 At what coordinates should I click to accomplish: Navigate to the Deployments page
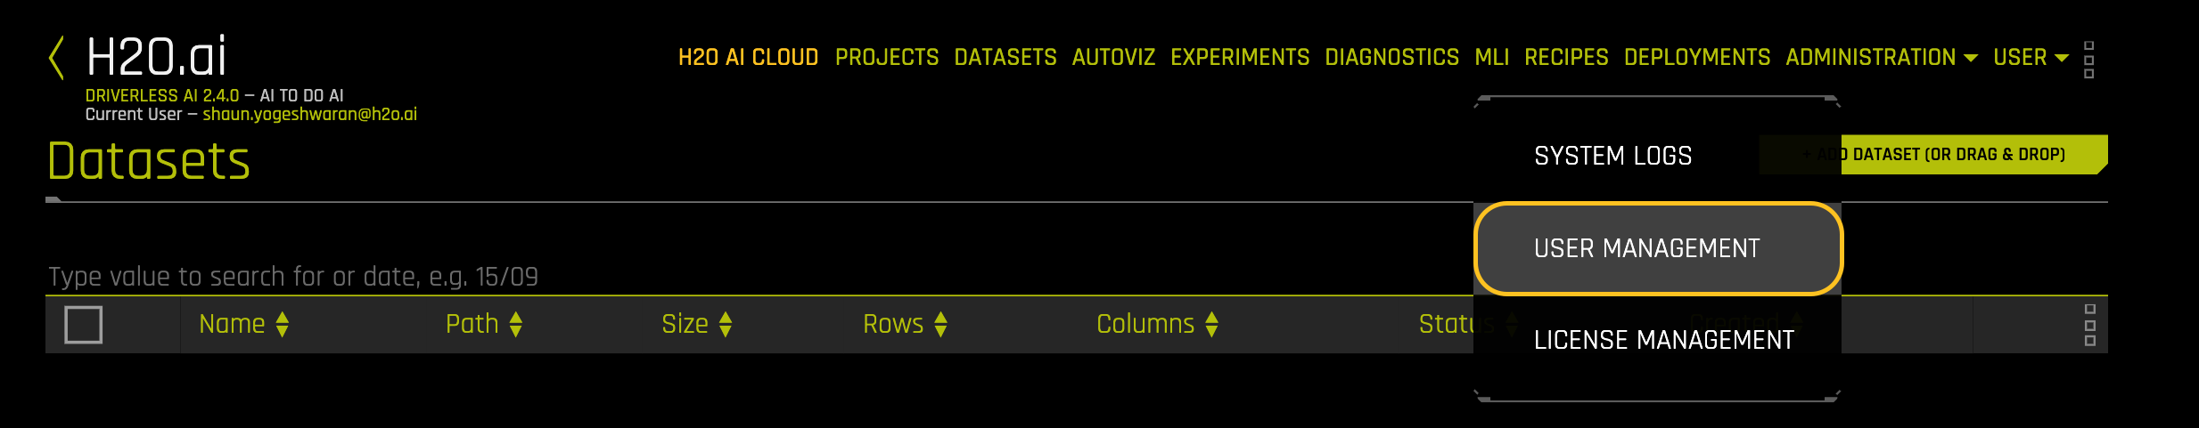(x=1697, y=58)
